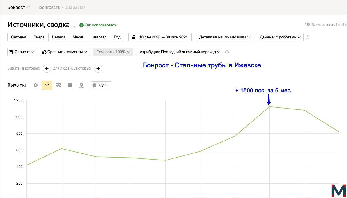Select the Неделя period tab

59,37
